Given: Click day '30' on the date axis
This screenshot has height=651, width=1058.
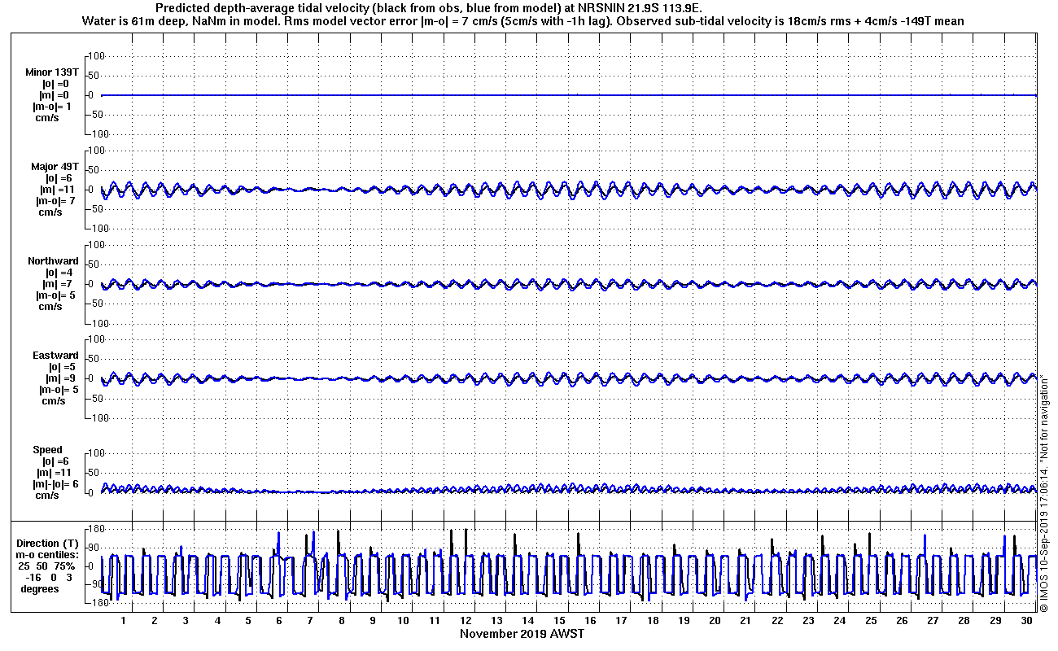Looking at the screenshot, I should tap(1026, 621).
